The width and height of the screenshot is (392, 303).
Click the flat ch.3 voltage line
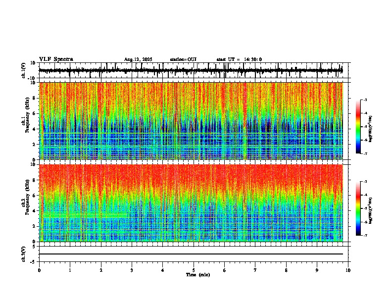point(191,254)
